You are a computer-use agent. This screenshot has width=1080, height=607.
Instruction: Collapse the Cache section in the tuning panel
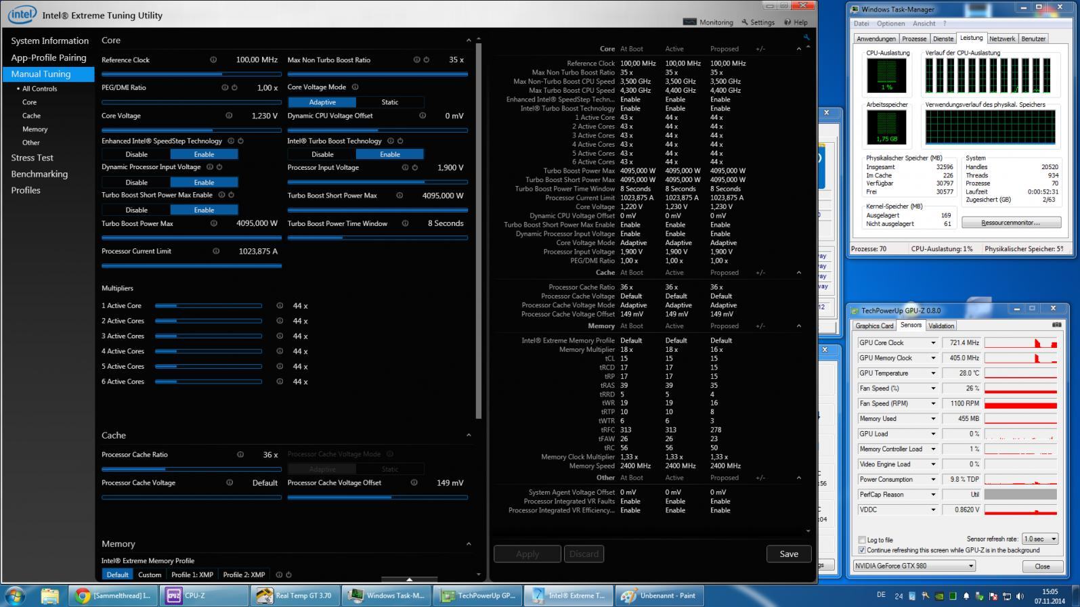[x=469, y=435]
